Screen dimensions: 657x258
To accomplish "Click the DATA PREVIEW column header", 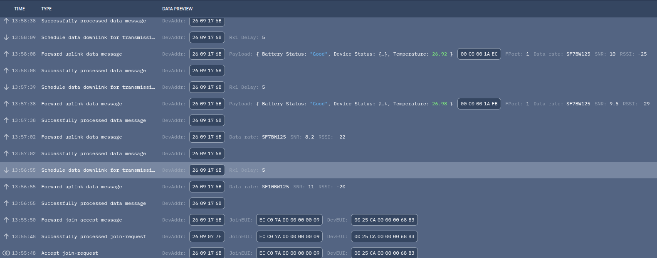I will (x=178, y=9).
